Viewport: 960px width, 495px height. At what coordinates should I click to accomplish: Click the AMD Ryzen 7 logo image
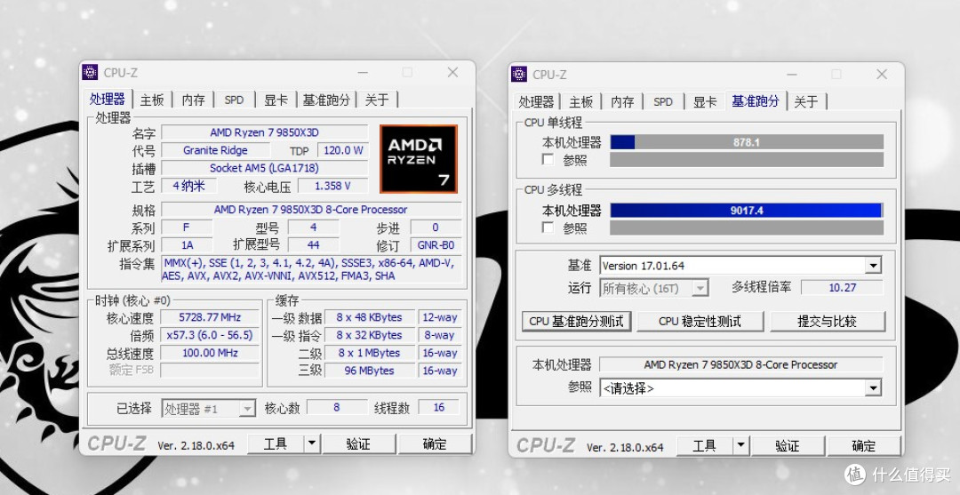(x=418, y=159)
